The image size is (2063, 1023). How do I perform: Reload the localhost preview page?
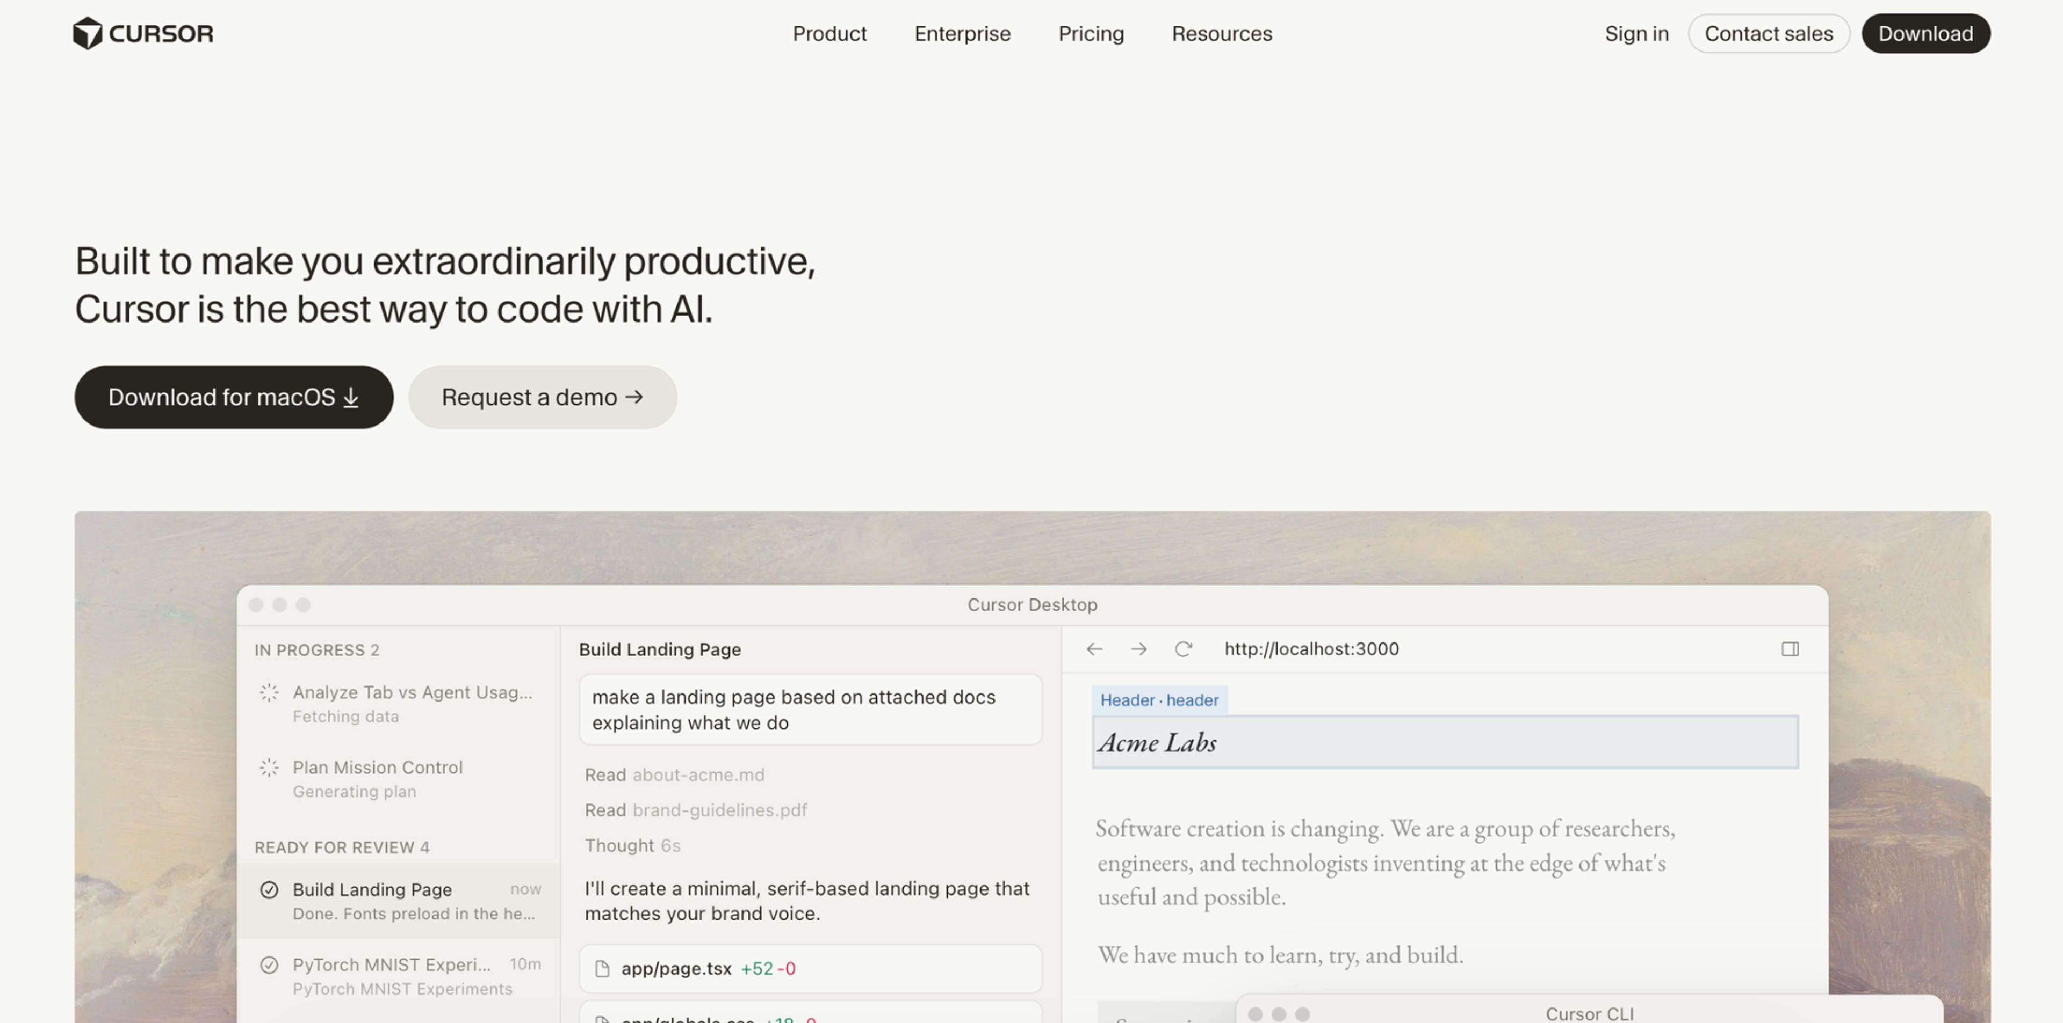coord(1183,649)
